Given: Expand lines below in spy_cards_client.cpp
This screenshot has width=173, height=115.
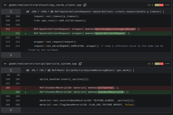Looking at the screenshot, I should point(11,55).
